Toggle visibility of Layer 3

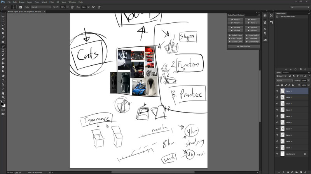pos(277,110)
